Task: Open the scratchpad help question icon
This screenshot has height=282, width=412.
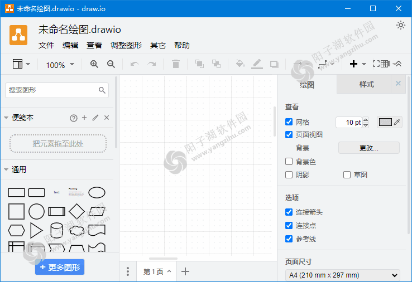Action: click(x=74, y=118)
